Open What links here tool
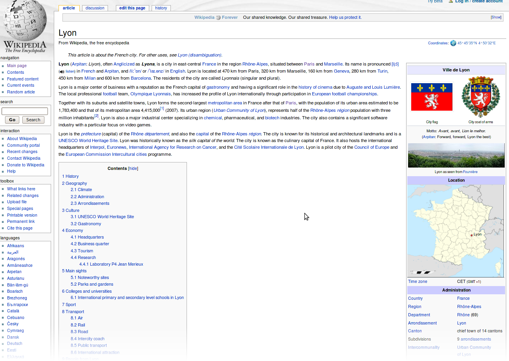Viewport: 509px width, 361px height. [x=21, y=189]
